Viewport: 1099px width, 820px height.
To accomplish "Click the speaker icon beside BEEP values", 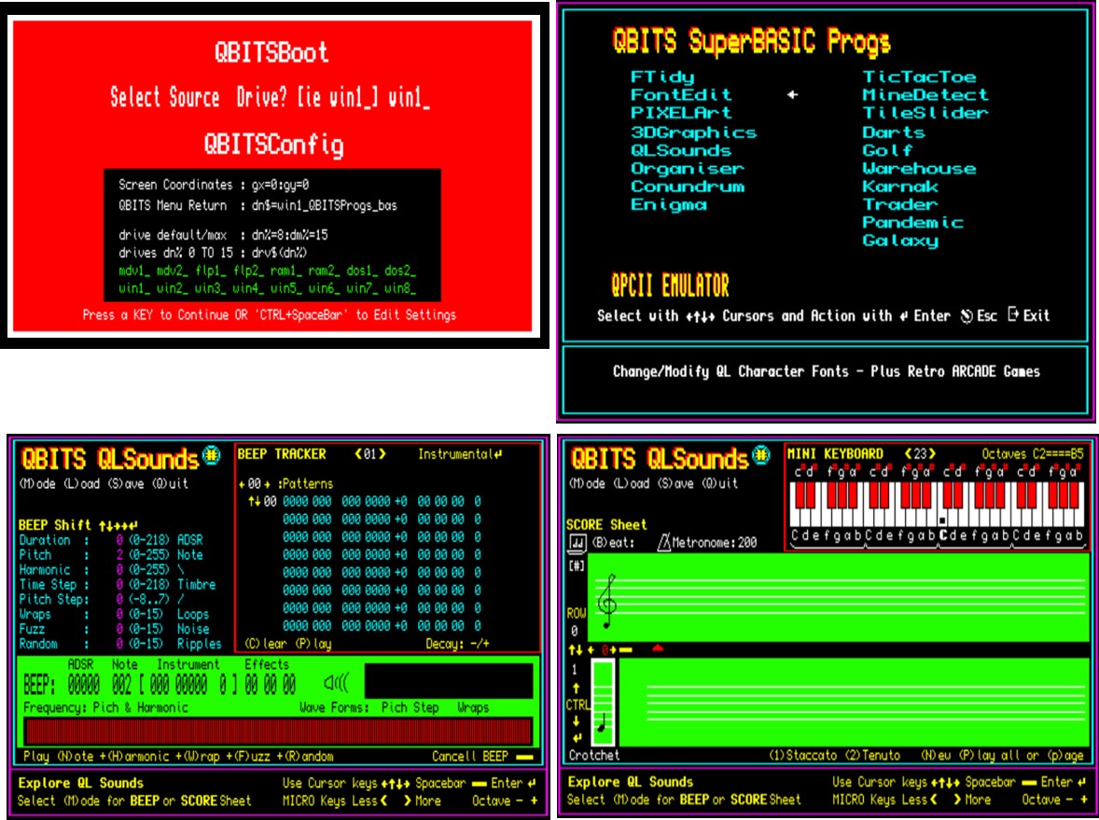I will [336, 682].
